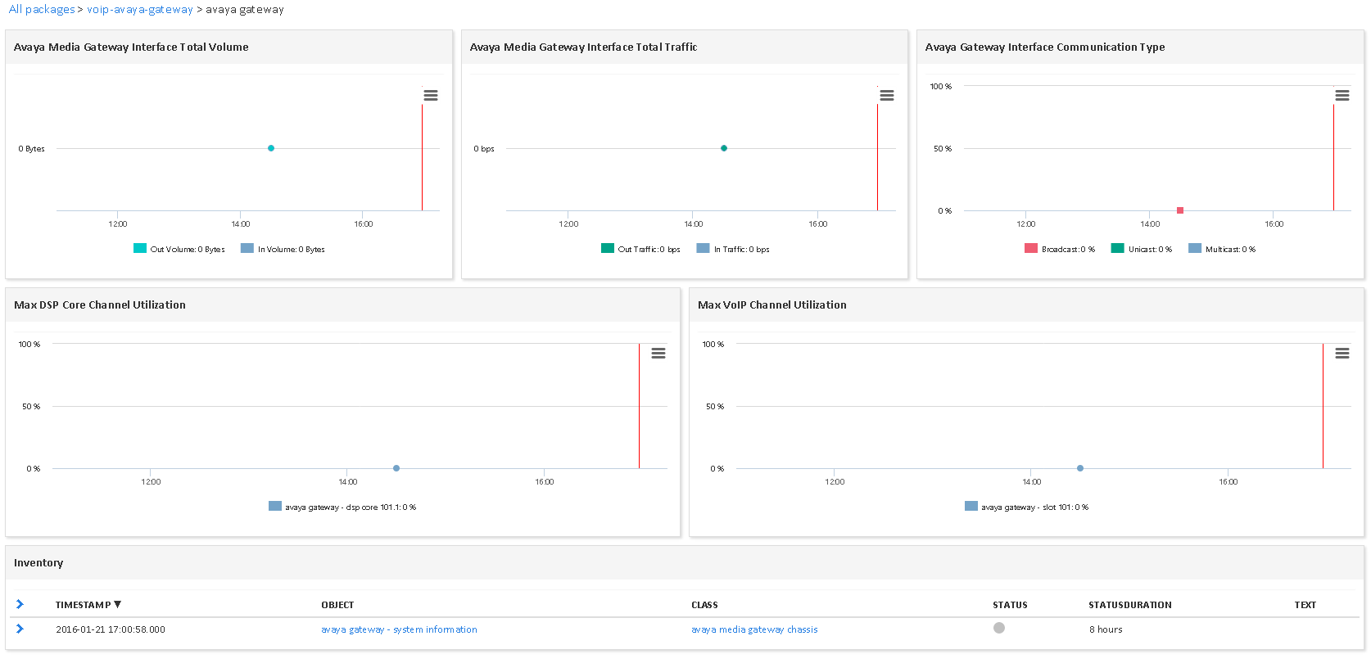Sort inventory by STATUS column header
Viewport: 1371px width, 663px height.
(x=1009, y=606)
